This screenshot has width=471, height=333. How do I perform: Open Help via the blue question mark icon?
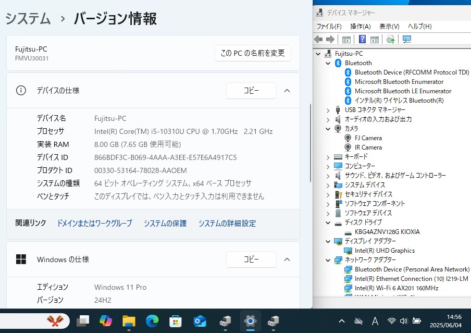tap(362, 39)
